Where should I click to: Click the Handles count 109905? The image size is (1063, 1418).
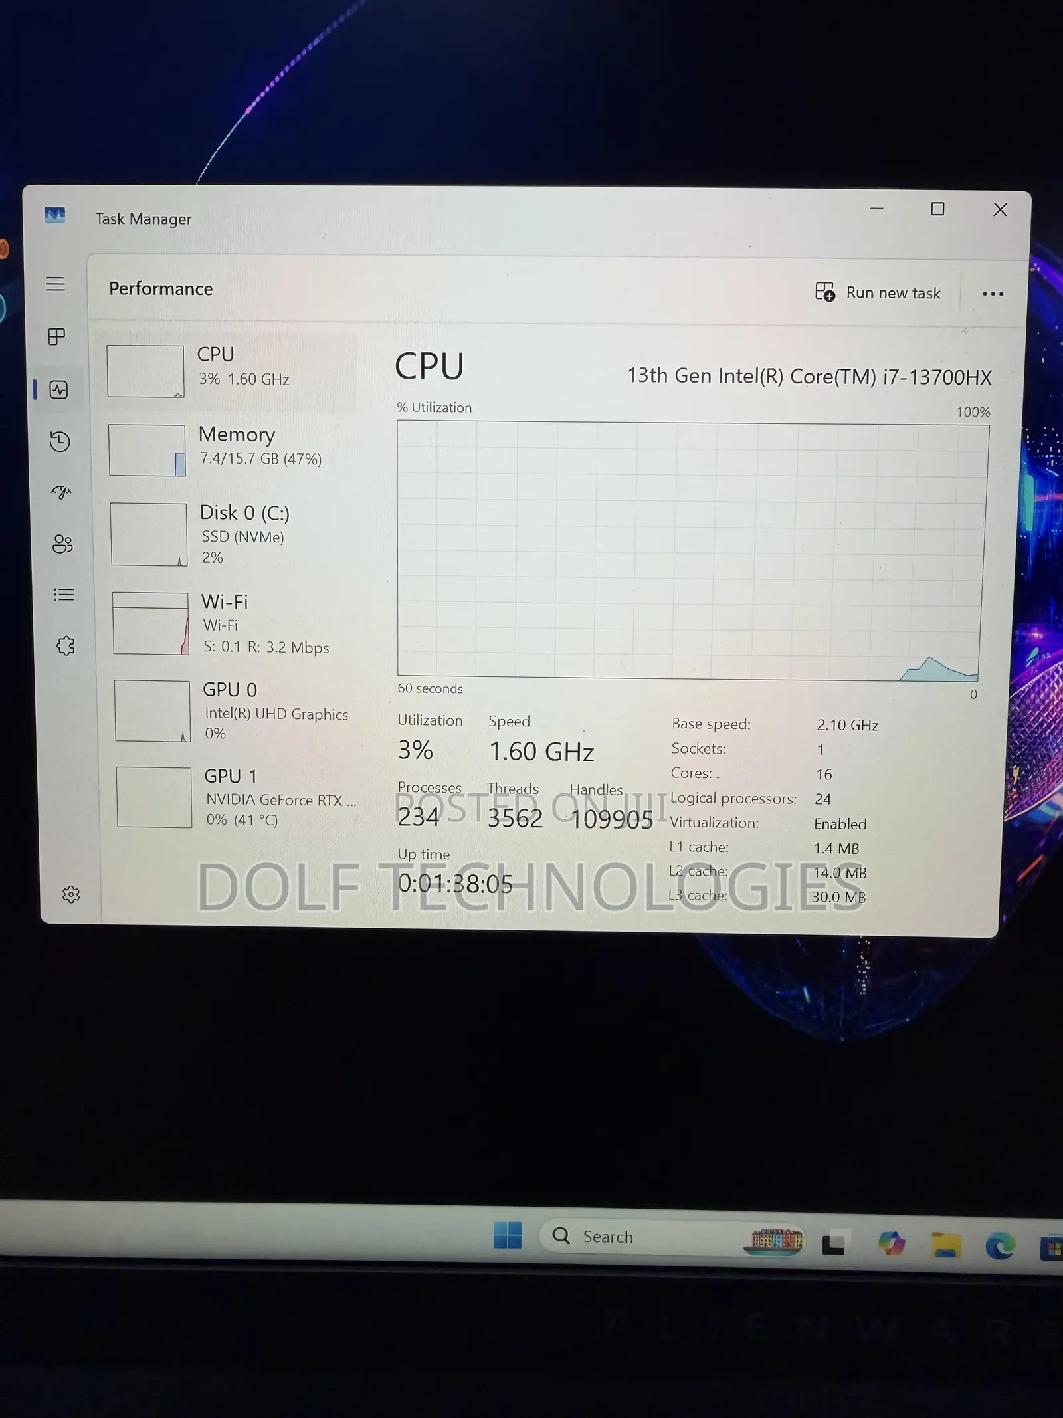(x=612, y=819)
